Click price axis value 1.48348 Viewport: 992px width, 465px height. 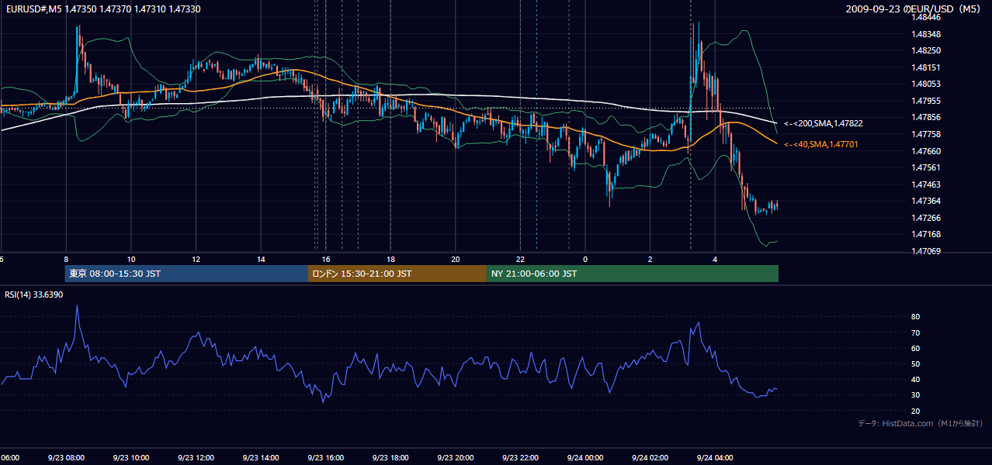pos(926,34)
